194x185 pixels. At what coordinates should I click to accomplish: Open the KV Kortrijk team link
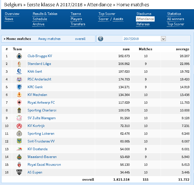click(x=36, y=126)
